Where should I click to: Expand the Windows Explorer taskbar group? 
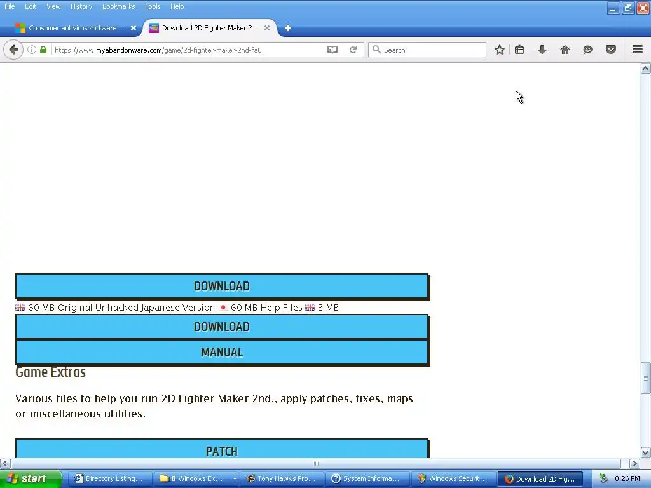(x=196, y=478)
